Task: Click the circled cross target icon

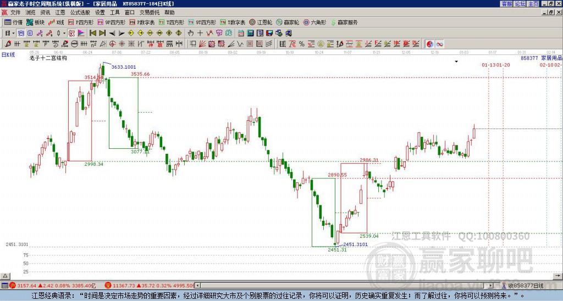Action: tap(112, 44)
